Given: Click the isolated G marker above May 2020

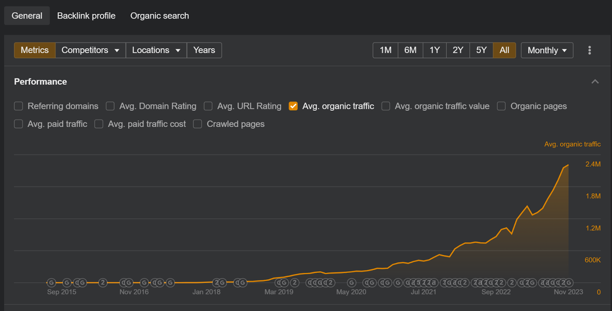Looking at the screenshot, I should pos(352,283).
